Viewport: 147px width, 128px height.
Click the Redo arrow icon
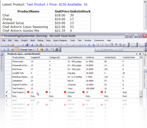click(67, 45)
